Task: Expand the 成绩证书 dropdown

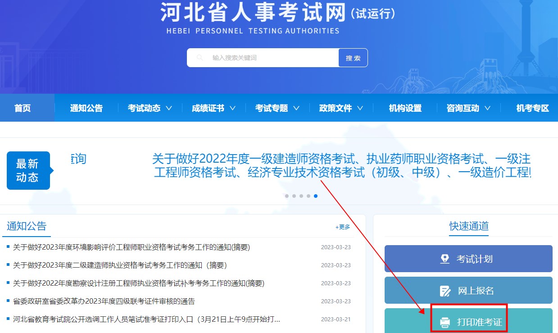Action: (213, 108)
